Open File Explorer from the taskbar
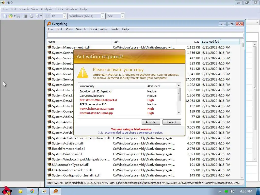Image resolution: width=260 pixels, height=195 pixels. pyautogui.click(x=20, y=191)
